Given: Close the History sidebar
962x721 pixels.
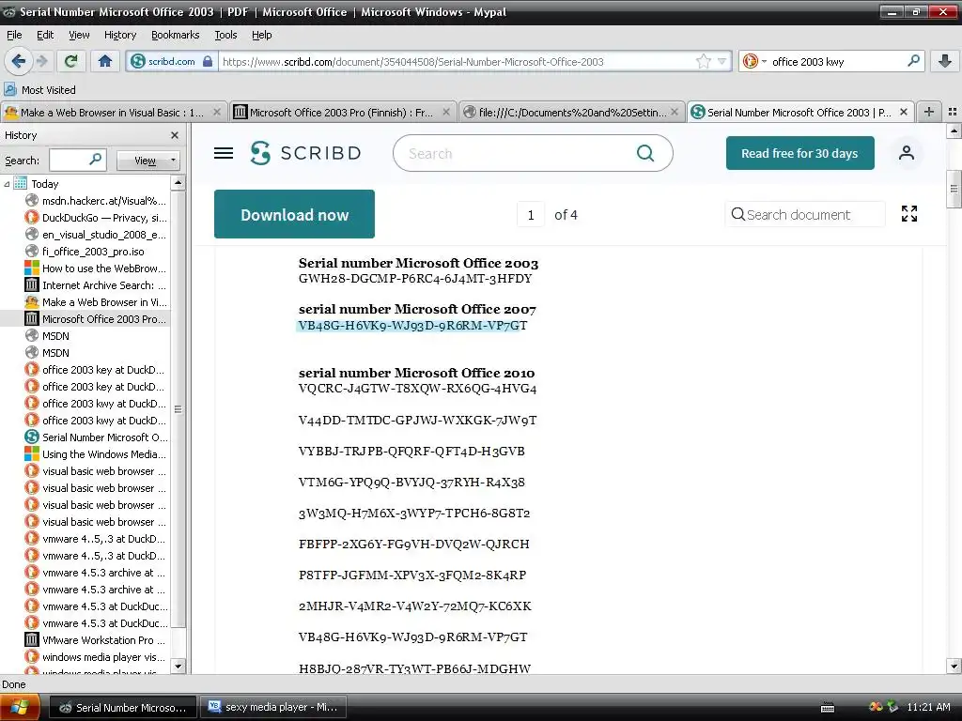Looking at the screenshot, I should click(175, 135).
